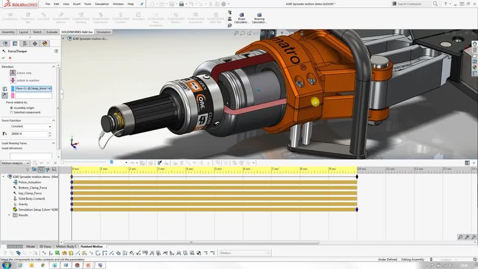
Task: Click the 10 sec end key on timeline
Action: pos(357,177)
